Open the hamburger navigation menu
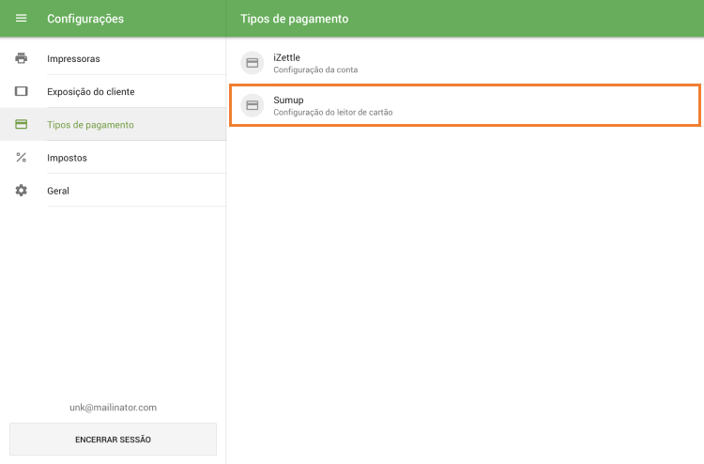Screen dimensions: 704x464 [21, 19]
